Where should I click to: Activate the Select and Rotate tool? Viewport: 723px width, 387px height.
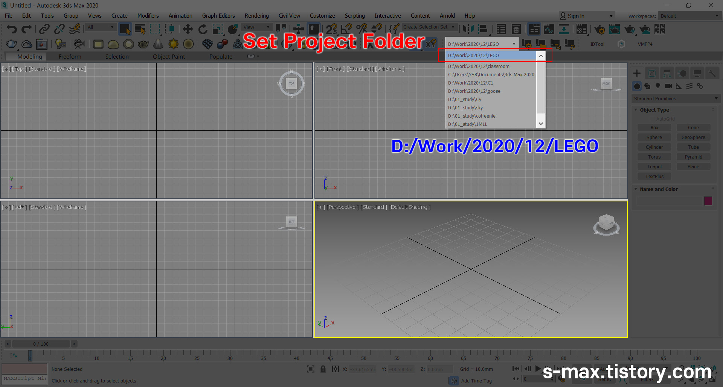[203, 29]
